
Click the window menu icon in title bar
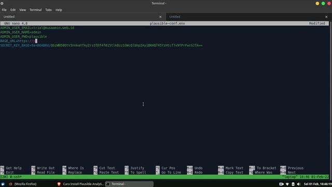[2, 4]
